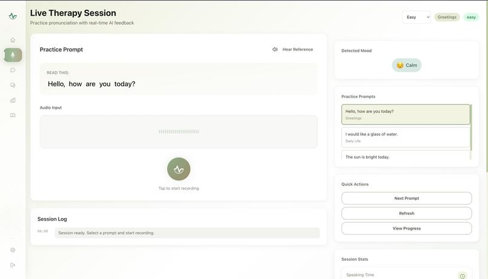Click the Speaking Time stat label
The height and width of the screenshot is (279, 488).
tap(360, 275)
